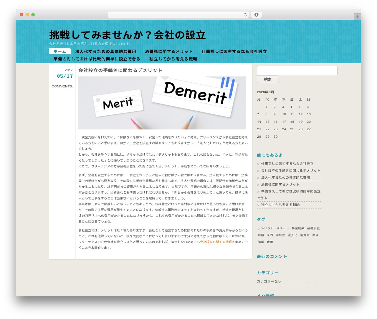Screen dimensions: 377x319
Task: Select the 消費税 tag
Action: [x=305, y=235]
